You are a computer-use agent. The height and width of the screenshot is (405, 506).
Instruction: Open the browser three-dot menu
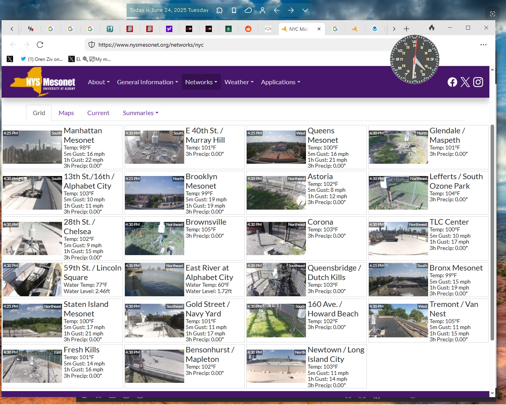click(x=483, y=45)
